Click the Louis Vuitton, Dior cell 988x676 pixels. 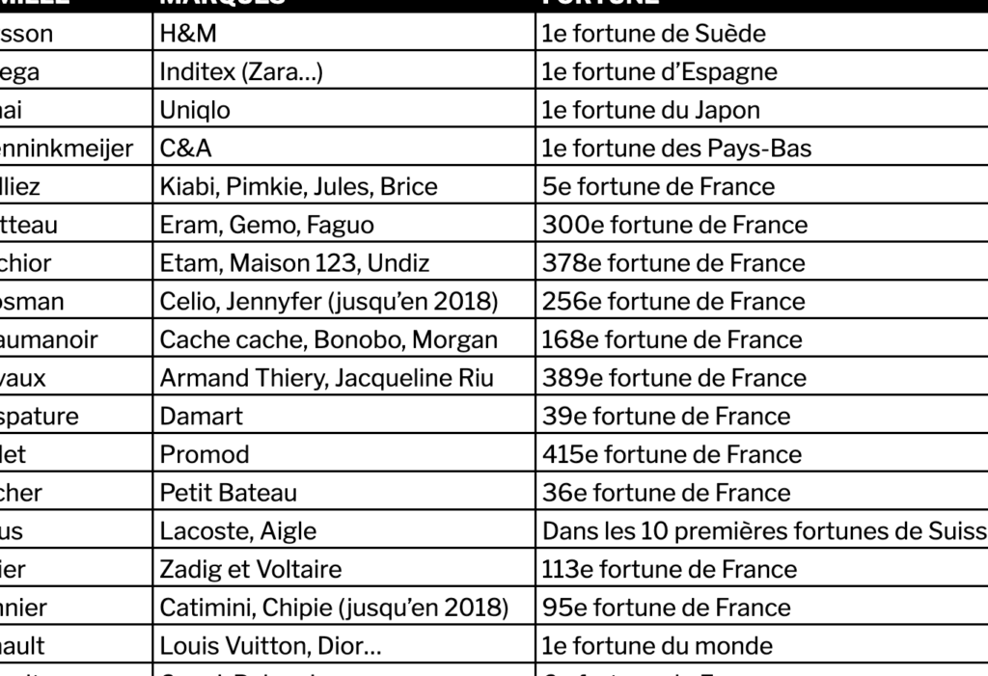[344, 645]
